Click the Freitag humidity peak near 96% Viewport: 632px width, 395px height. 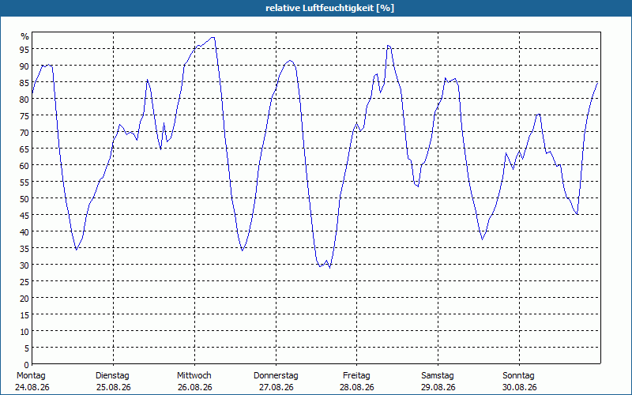pyautogui.click(x=388, y=46)
